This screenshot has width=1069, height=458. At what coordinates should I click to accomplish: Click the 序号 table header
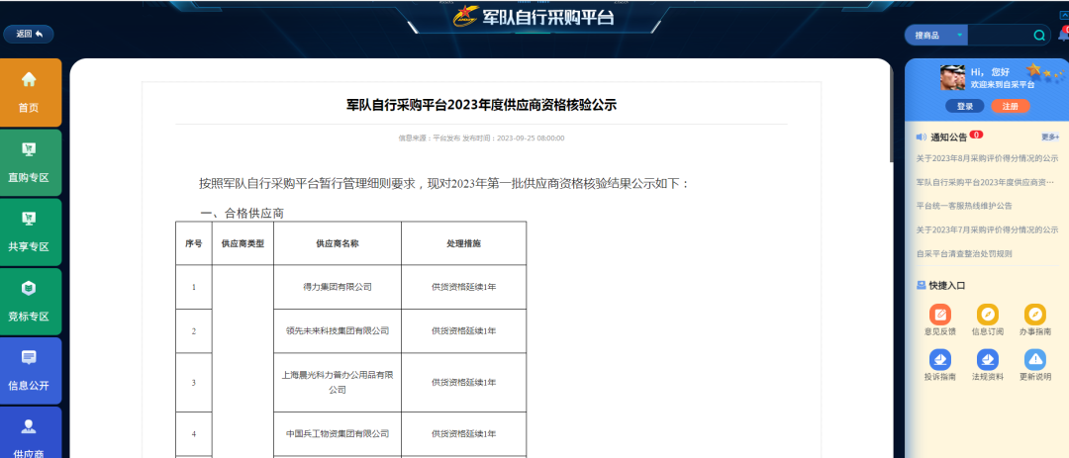194,243
